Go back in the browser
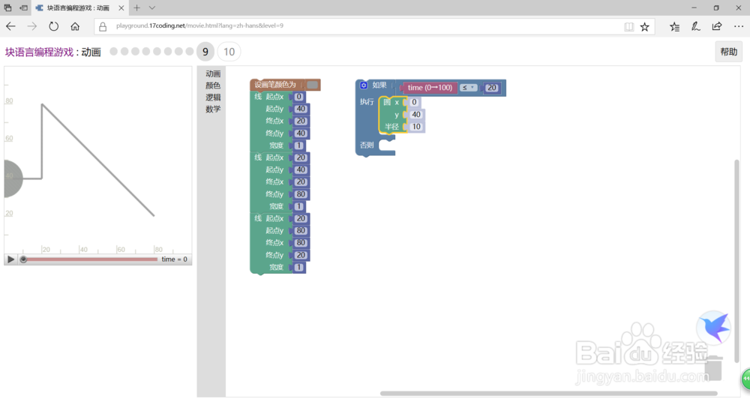The height and width of the screenshot is (402, 750). (10, 26)
